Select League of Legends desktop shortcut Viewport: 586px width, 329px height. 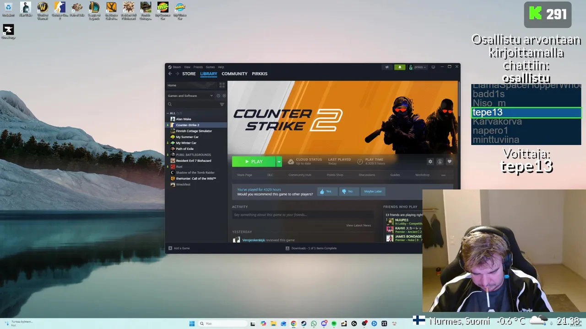click(x=94, y=11)
